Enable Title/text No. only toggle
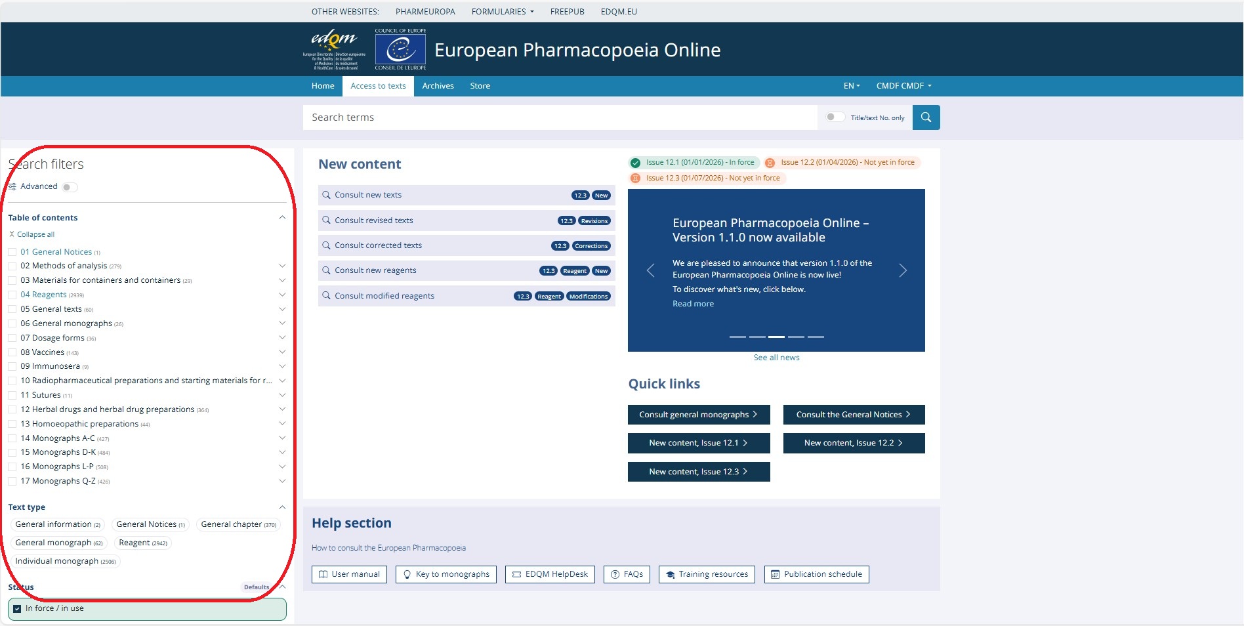1244x626 pixels. pyautogui.click(x=835, y=117)
